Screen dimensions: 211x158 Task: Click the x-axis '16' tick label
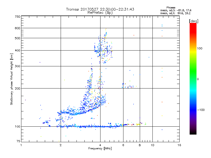tap(179, 145)
